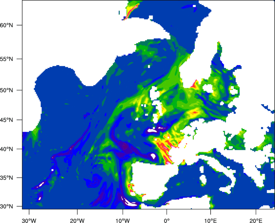Screen dimensions: 275x223
Task: Click the 60°N latitude label
Action: [7, 25]
